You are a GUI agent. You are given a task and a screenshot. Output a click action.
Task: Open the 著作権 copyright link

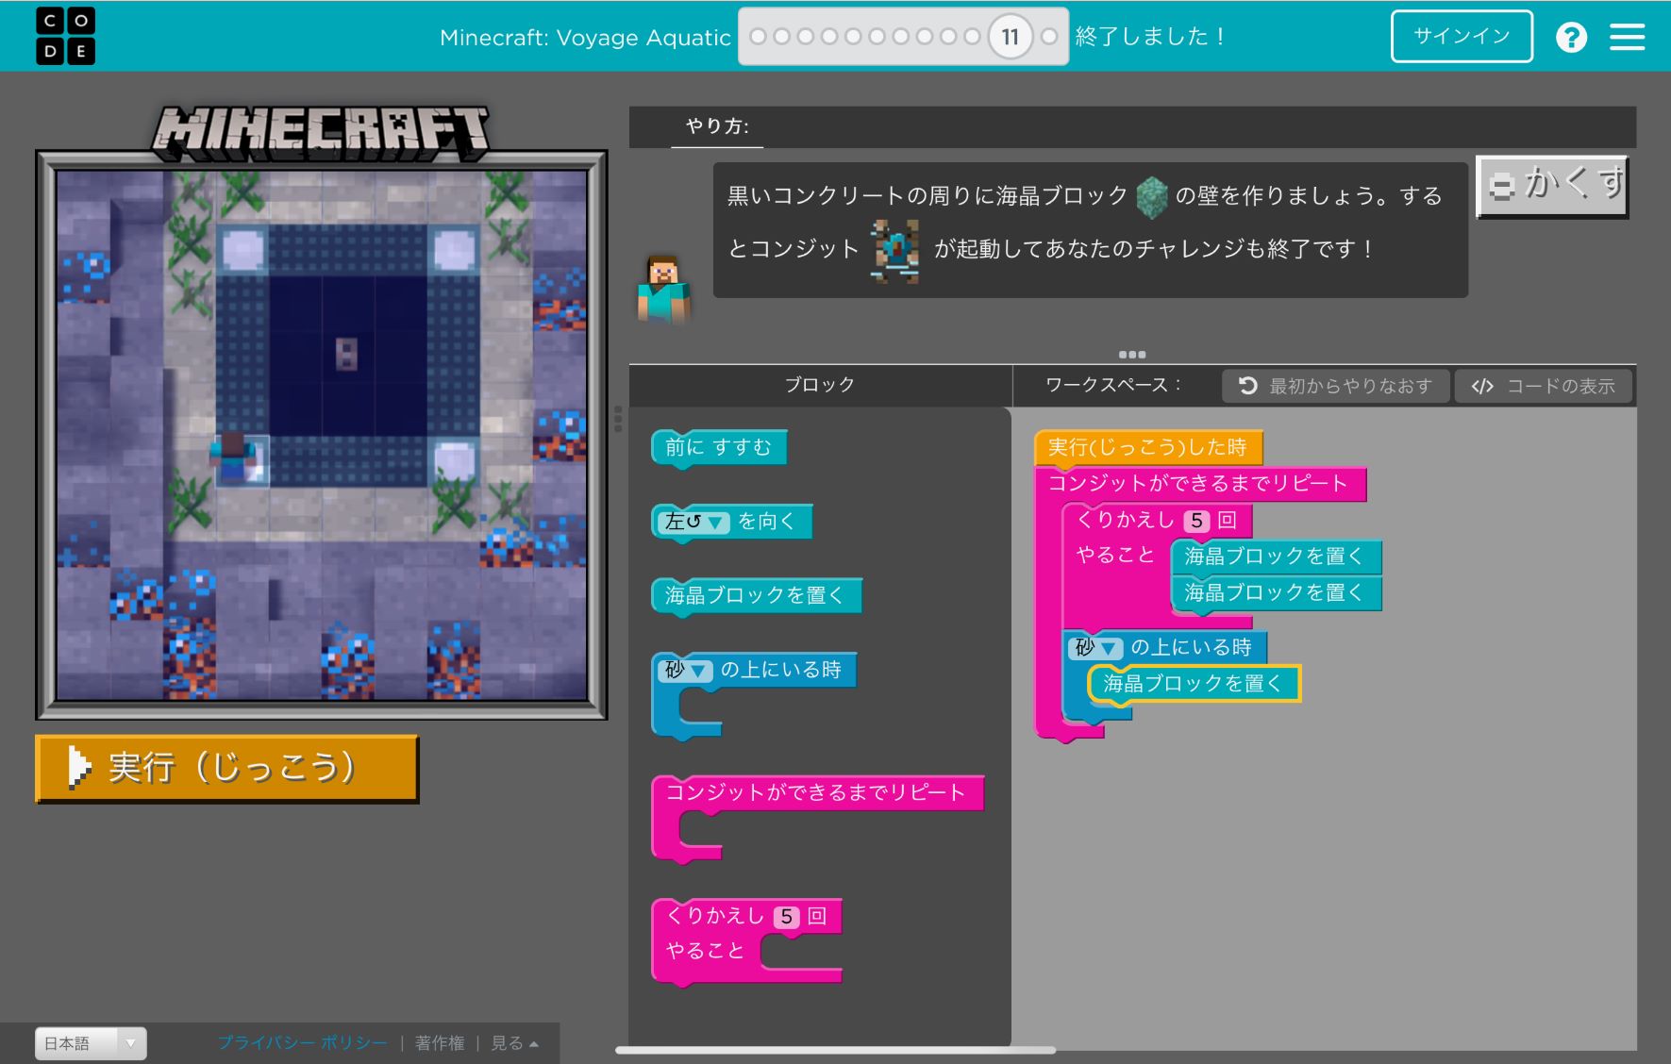[x=440, y=1043]
